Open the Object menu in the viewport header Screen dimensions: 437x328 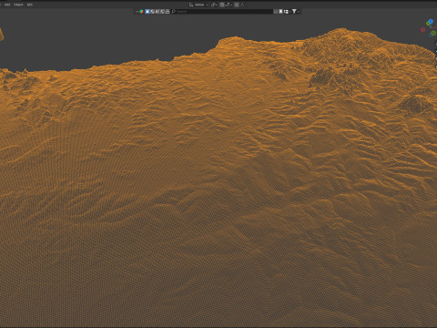click(18, 5)
